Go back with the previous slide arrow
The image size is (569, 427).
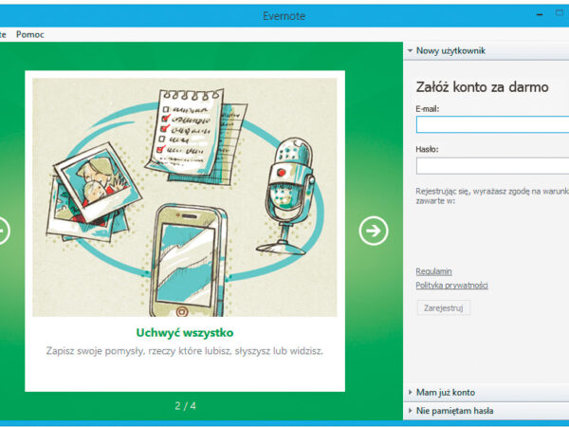3,230
